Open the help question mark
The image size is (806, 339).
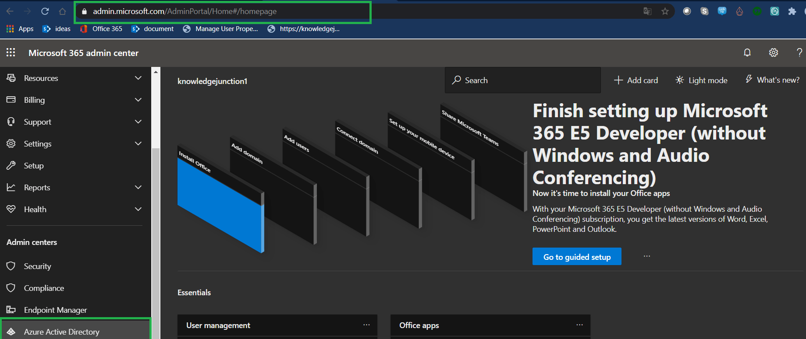[x=799, y=52]
